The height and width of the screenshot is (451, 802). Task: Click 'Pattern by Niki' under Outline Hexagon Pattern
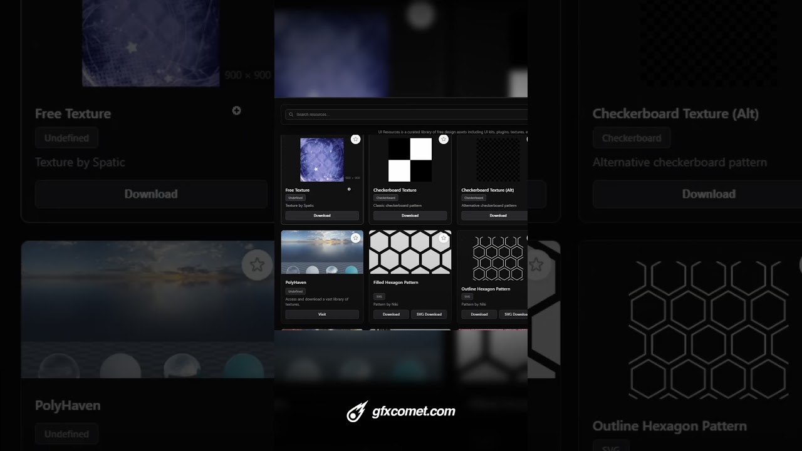tap(474, 304)
